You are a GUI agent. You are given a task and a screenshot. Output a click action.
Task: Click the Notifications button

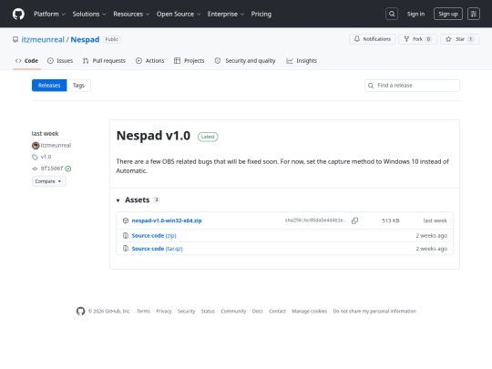click(x=372, y=39)
